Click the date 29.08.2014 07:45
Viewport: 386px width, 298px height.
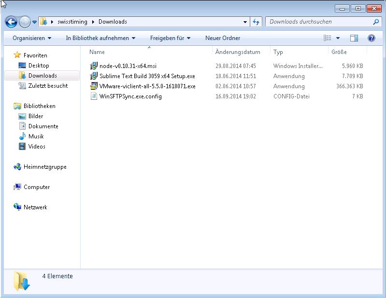(x=236, y=66)
